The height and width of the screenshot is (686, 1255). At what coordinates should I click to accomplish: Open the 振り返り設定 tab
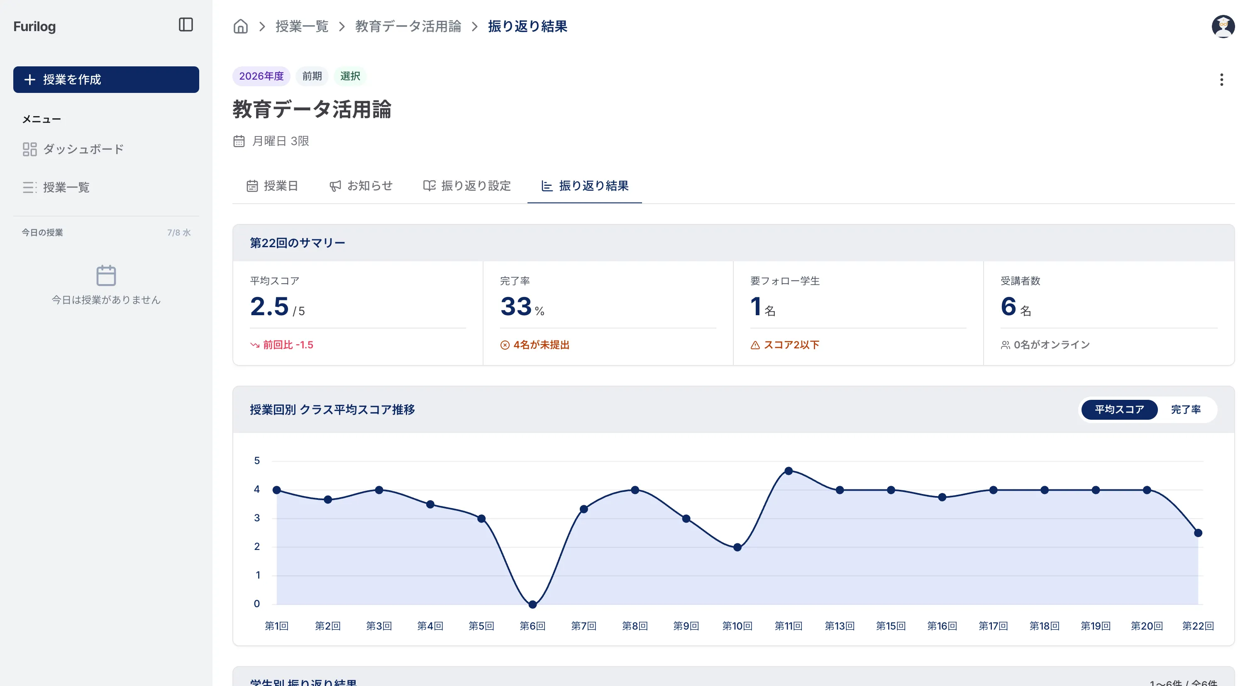[467, 186]
